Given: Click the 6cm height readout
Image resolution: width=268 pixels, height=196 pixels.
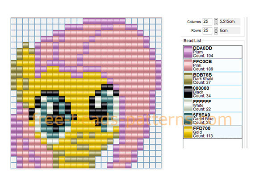Looking at the screenshot, I should tap(230, 30).
